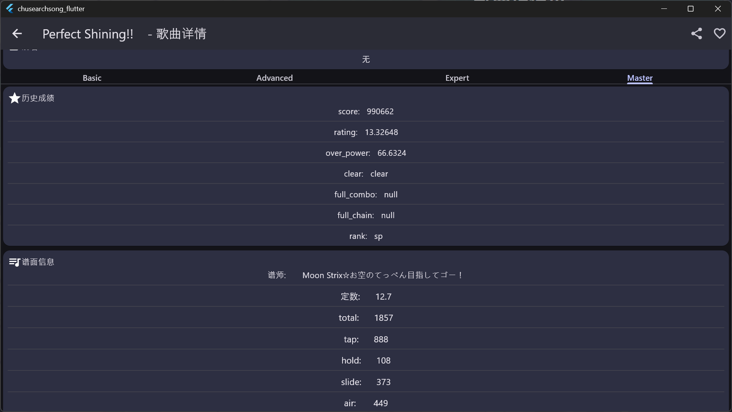Click the star icon beside 历史成绩
This screenshot has height=412, width=732.
point(15,98)
